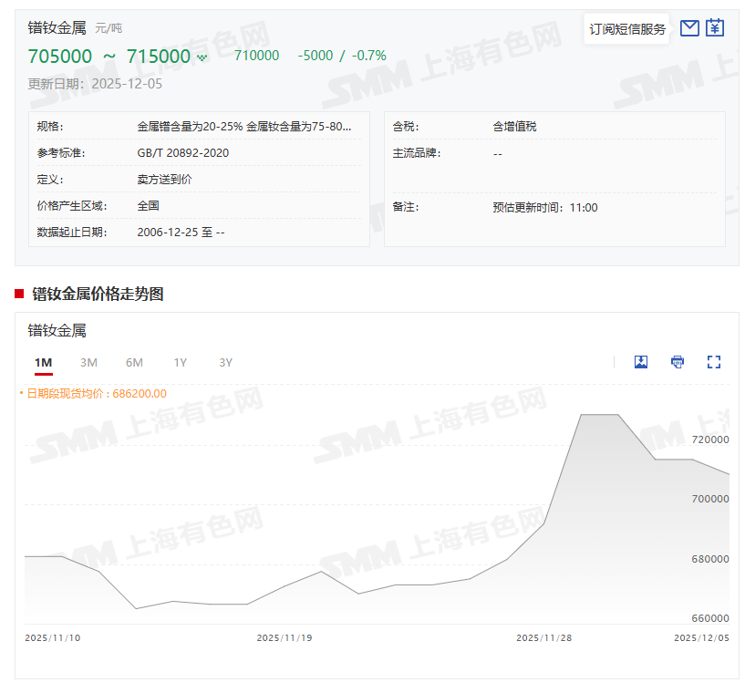Screen dimensions: 745x693
Task: Open the yuan calendar price icon
Action: [x=715, y=28]
